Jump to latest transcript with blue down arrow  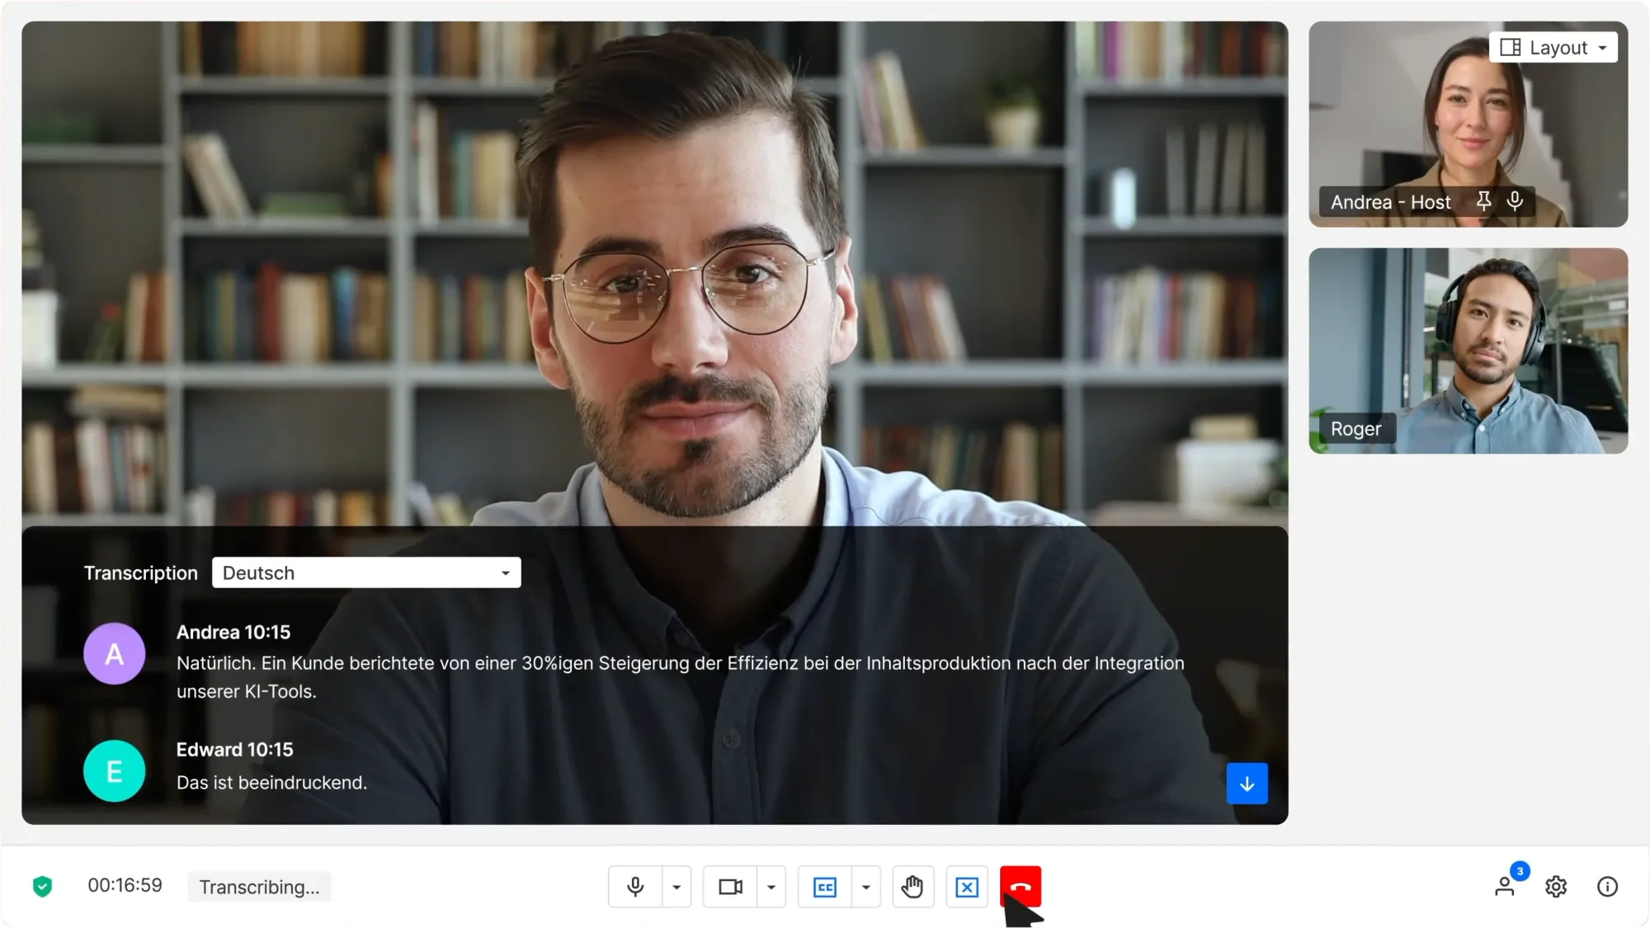[x=1247, y=784]
